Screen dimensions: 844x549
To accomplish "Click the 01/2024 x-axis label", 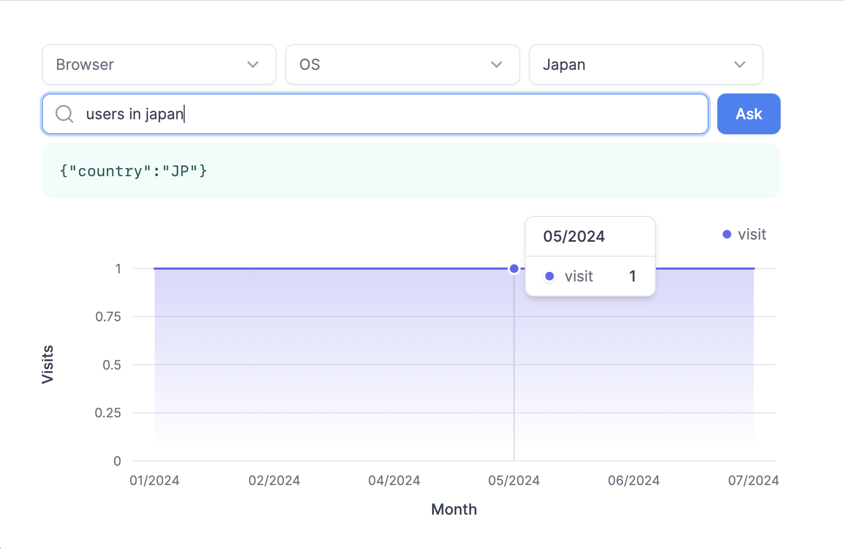I will [155, 481].
